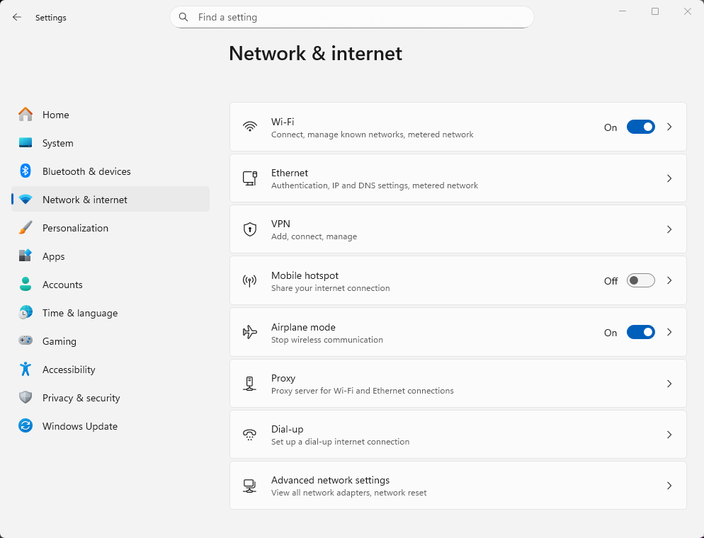Click the Mobile hotspot antenna icon

pos(249,281)
